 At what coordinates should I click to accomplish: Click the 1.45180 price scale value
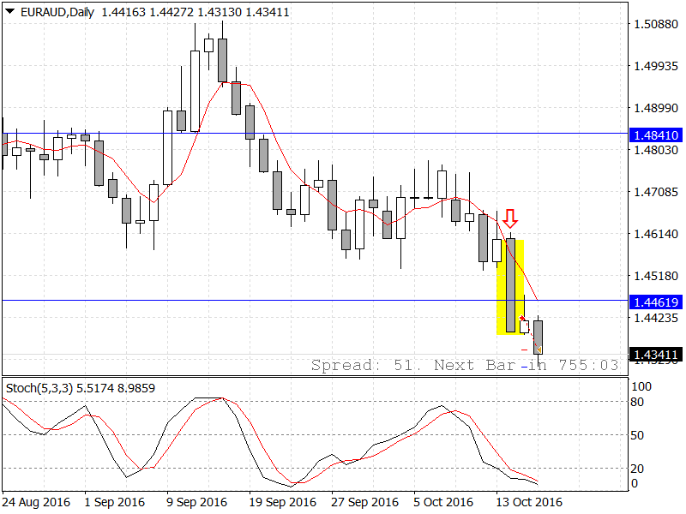pos(656,276)
